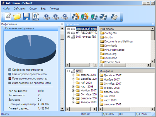Click the info panel scroll up arrow

click(x=62, y=28)
